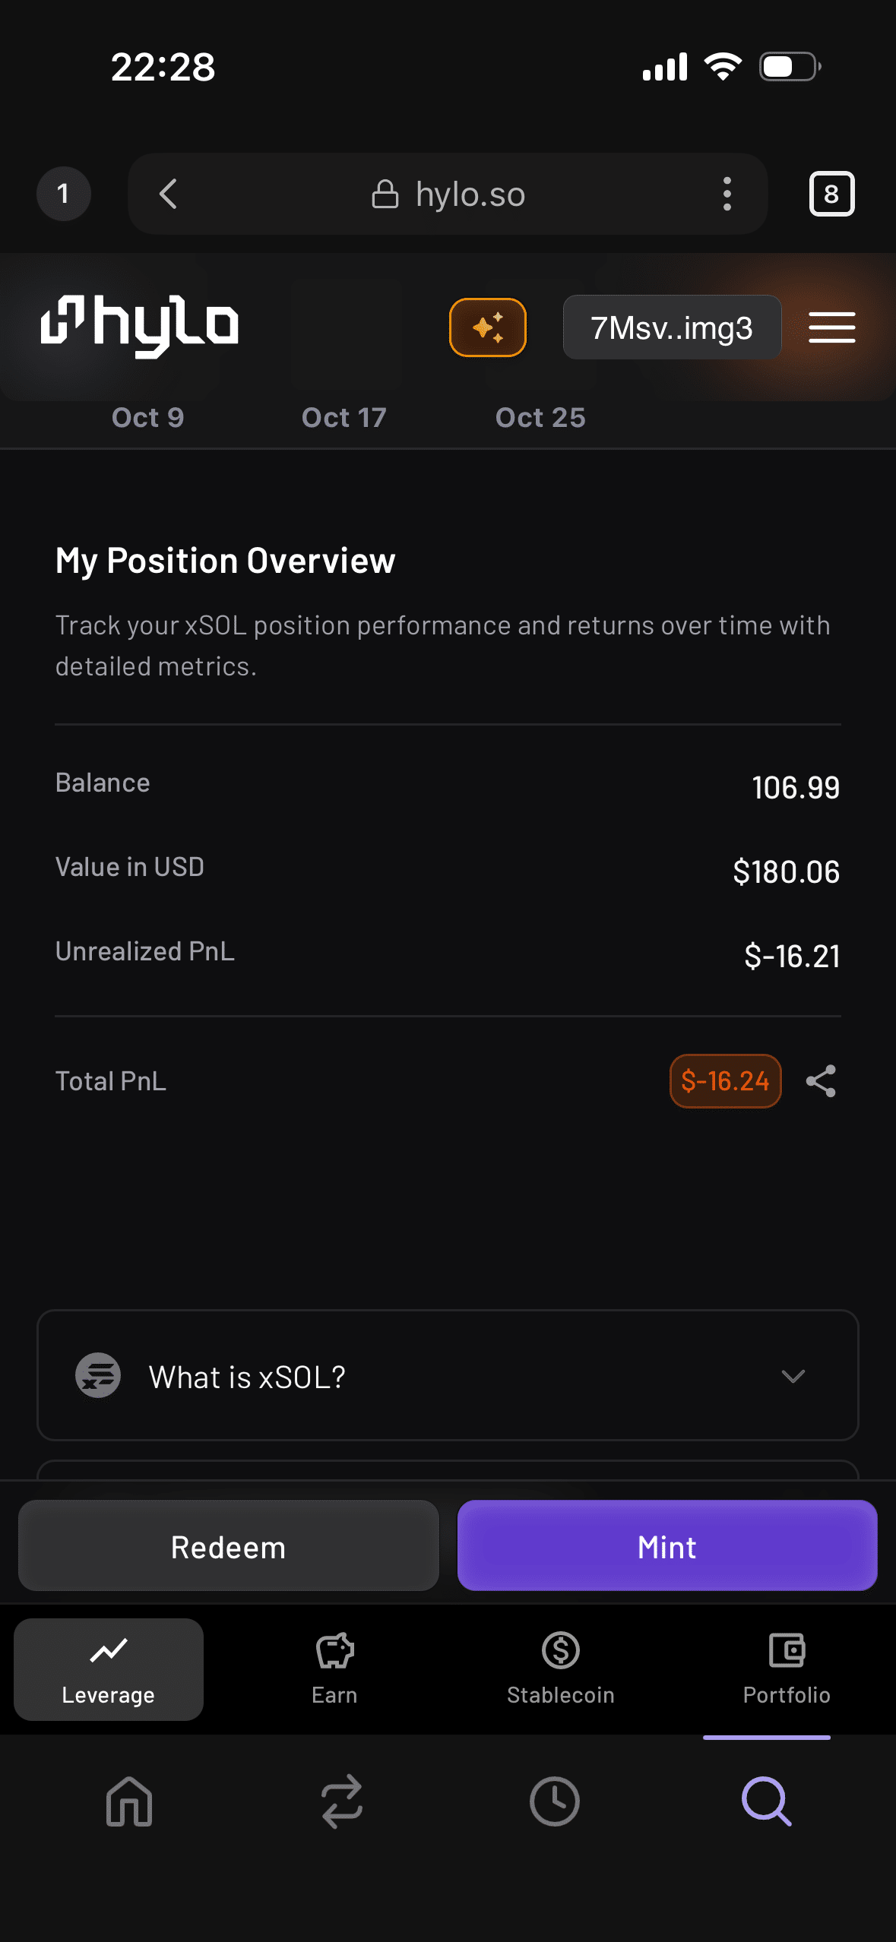Share the Total PnL result

[x=821, y=1080]
